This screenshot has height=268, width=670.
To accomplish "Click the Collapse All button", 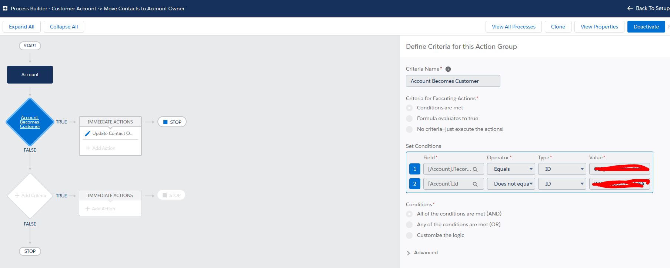I will [64, 27].
